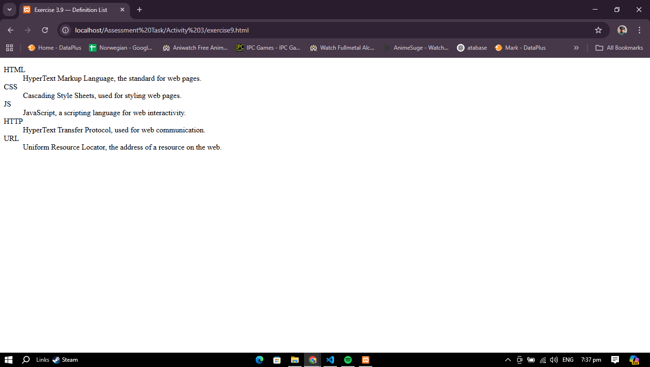Bookmark this page with the star icon
Viewport: 650px width, 367px height.
[x=598, y=30]
